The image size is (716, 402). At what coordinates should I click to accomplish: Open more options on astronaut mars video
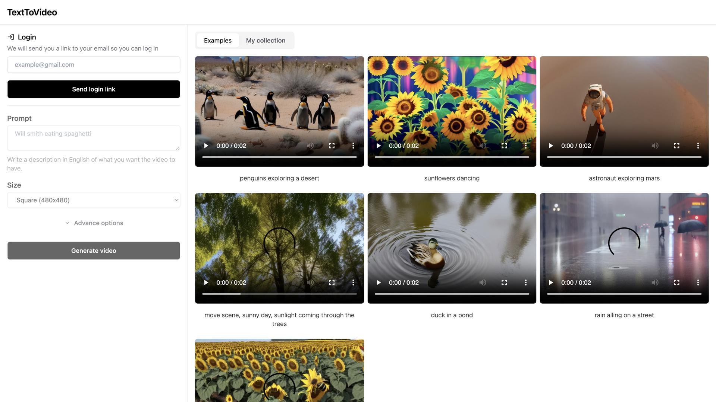[x=698, y=146]
